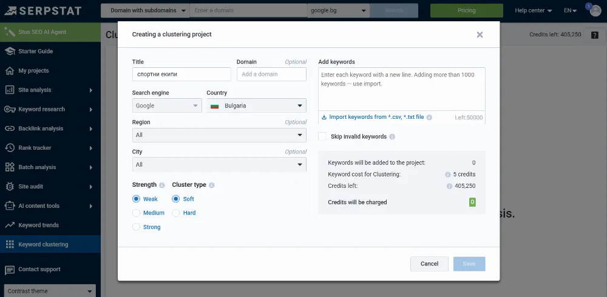
Task: Click the Batch analysis grid icon
Action: pos(10,167)
